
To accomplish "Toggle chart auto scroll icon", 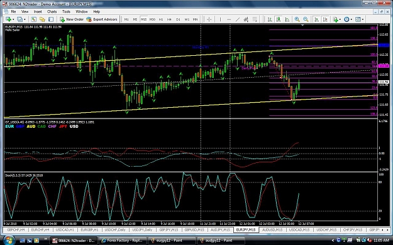I will 316,19.
